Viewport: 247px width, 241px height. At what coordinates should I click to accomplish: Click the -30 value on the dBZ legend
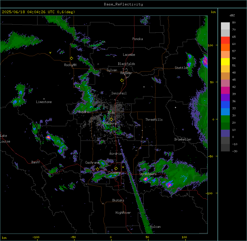[235, 151]
